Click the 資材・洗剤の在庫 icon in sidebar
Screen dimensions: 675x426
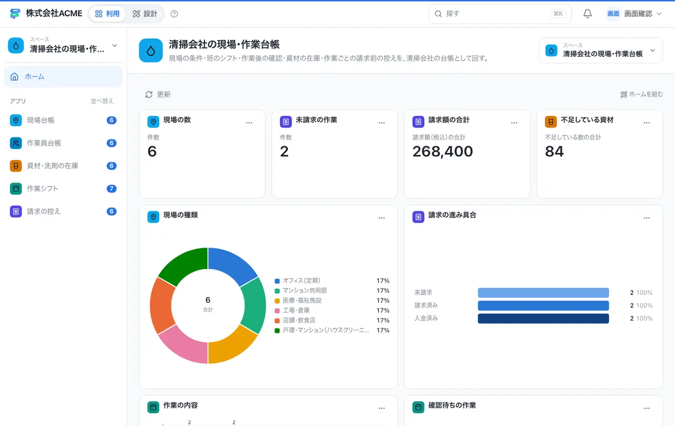pyautogui.click(x=16, y=166)
